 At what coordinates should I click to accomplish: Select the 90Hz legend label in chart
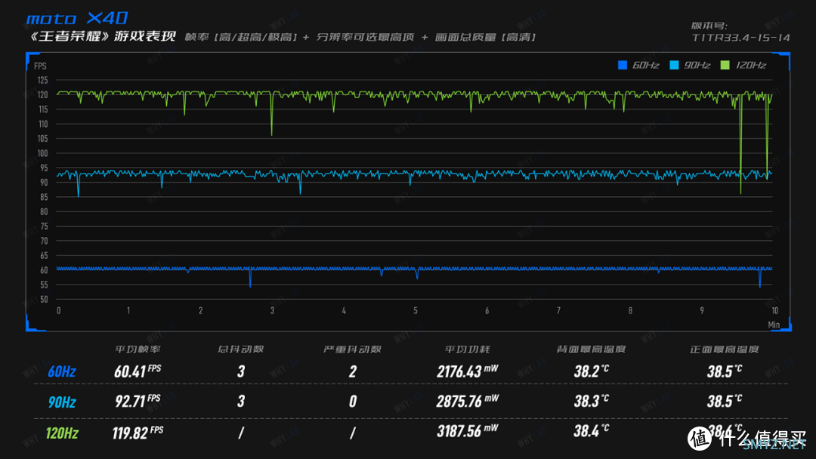(697, 65)
